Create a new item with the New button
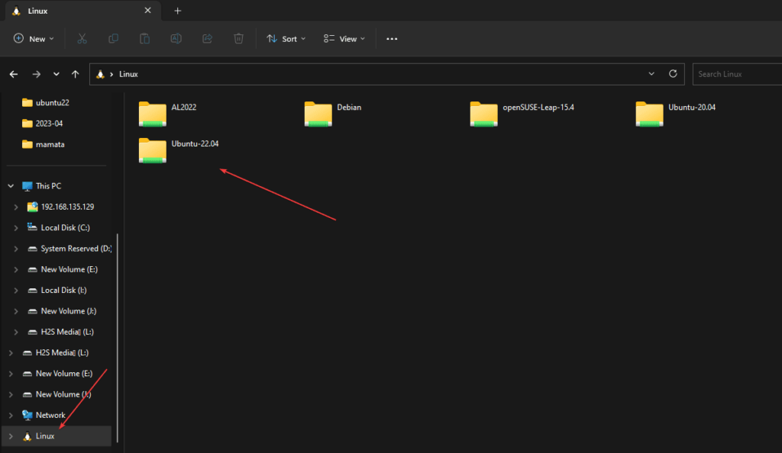782x453 pixels. (34, 38)
